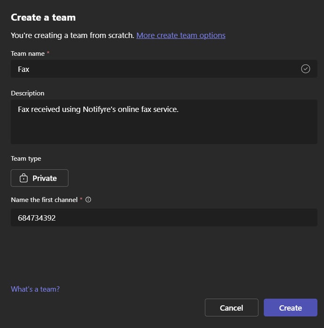Open the What's a team? link
The image size is (324, 328).
point(35,289)
